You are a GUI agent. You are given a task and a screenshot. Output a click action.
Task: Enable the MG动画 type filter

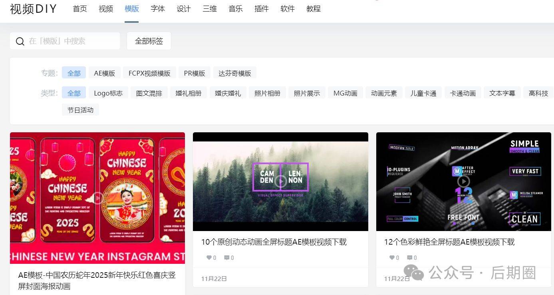[345, 93]
